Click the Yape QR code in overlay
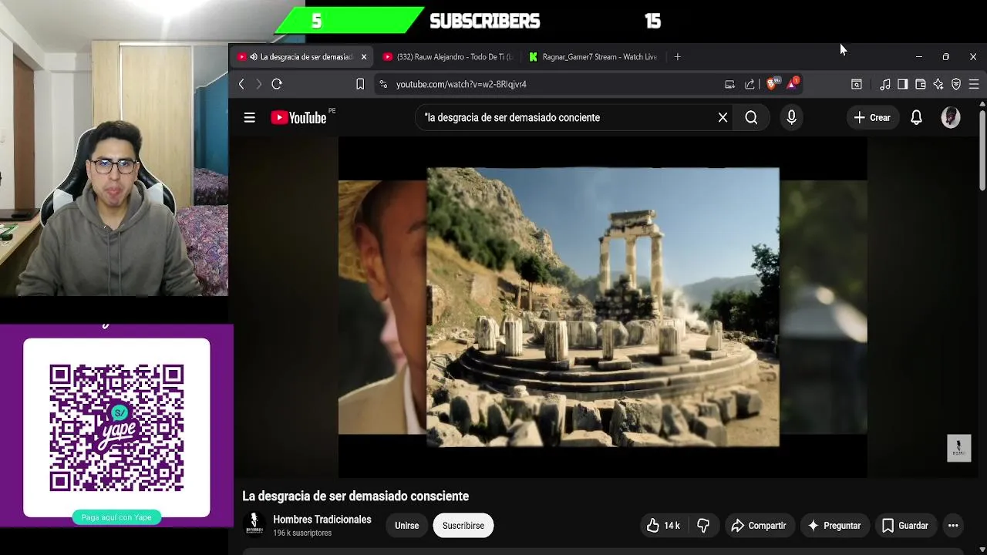The image size is (987, 555). (x=116, y=428)
